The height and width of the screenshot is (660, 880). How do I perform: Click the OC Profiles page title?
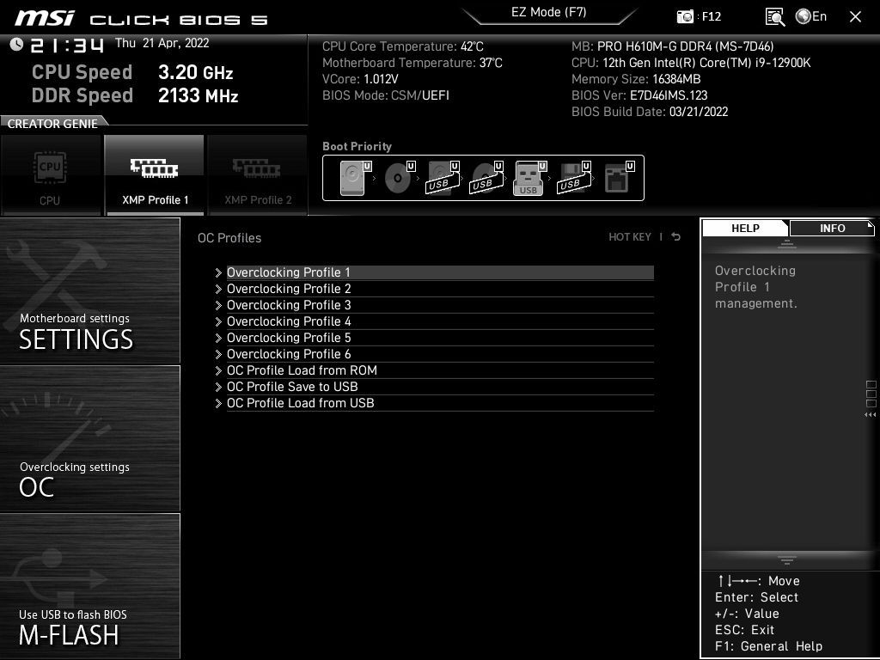tap(229, 238)
